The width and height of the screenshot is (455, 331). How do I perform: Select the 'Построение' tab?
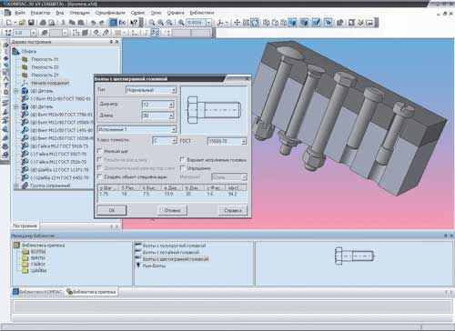(25, 226)
